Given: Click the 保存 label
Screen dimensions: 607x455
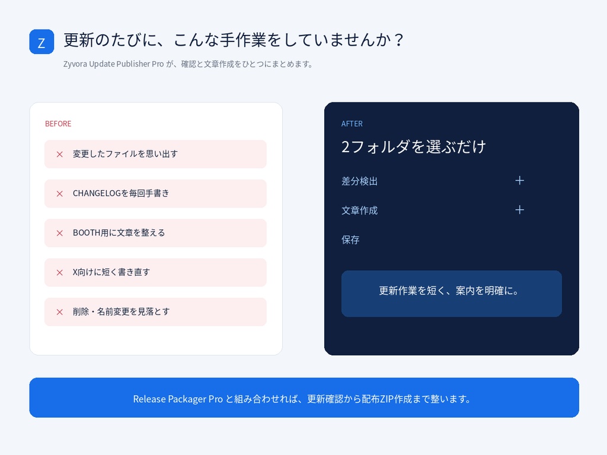Looking at the screenshot, I should click(350, 240).
